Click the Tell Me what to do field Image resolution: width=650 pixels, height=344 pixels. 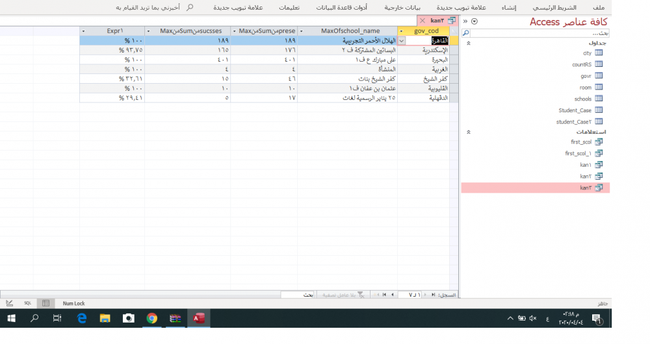pyautogui.click(x=148, y=7)
